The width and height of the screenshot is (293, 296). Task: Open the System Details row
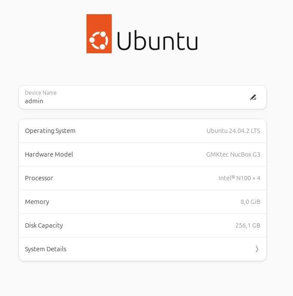pyautogui.click(x=142, y=249)
